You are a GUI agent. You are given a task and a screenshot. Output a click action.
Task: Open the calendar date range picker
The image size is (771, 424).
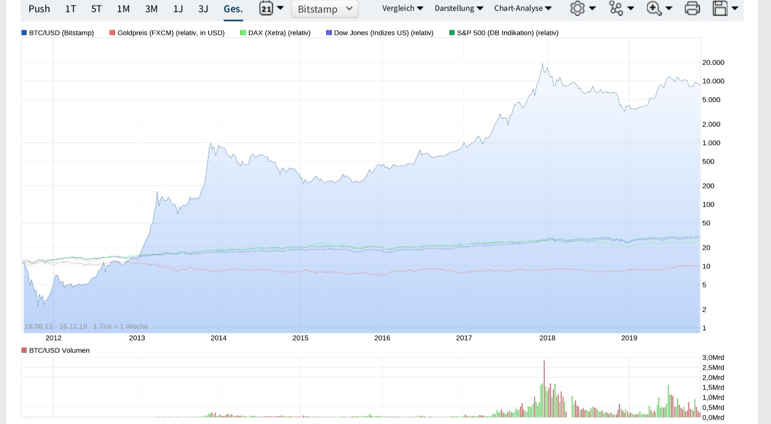click(x=266, y=8)
